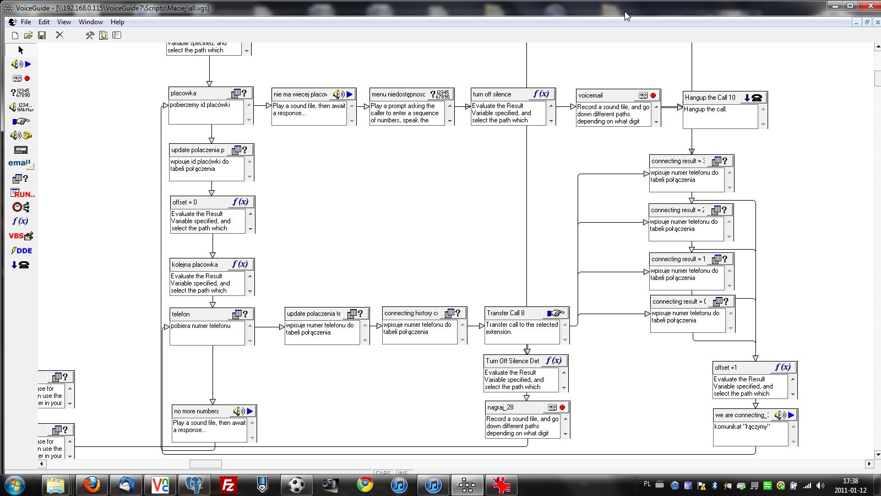Select the VBS script module tool
Screen dimensions: 881x496
pos(20,236)
